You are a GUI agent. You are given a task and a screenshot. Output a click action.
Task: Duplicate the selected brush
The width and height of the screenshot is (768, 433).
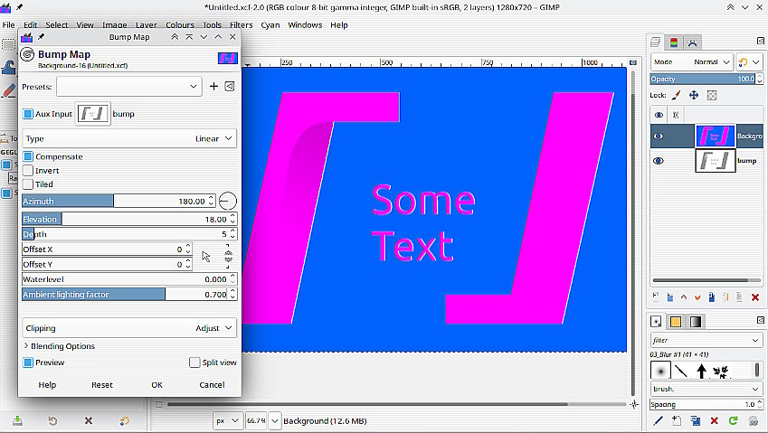[695, 420]
